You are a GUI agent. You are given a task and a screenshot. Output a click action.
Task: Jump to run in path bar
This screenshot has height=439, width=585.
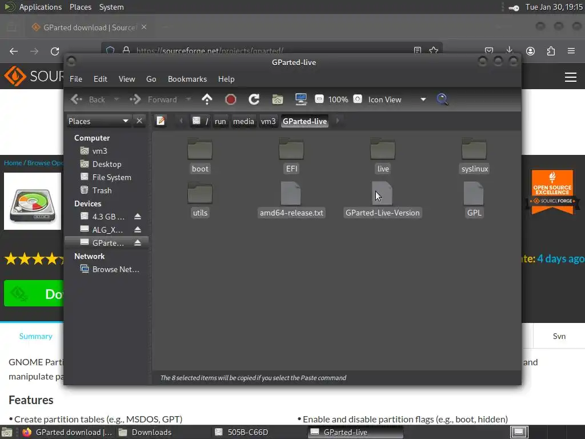tap(220, 121)
